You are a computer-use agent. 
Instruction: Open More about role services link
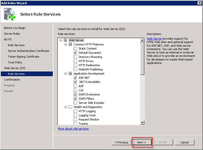pos(73,129)
